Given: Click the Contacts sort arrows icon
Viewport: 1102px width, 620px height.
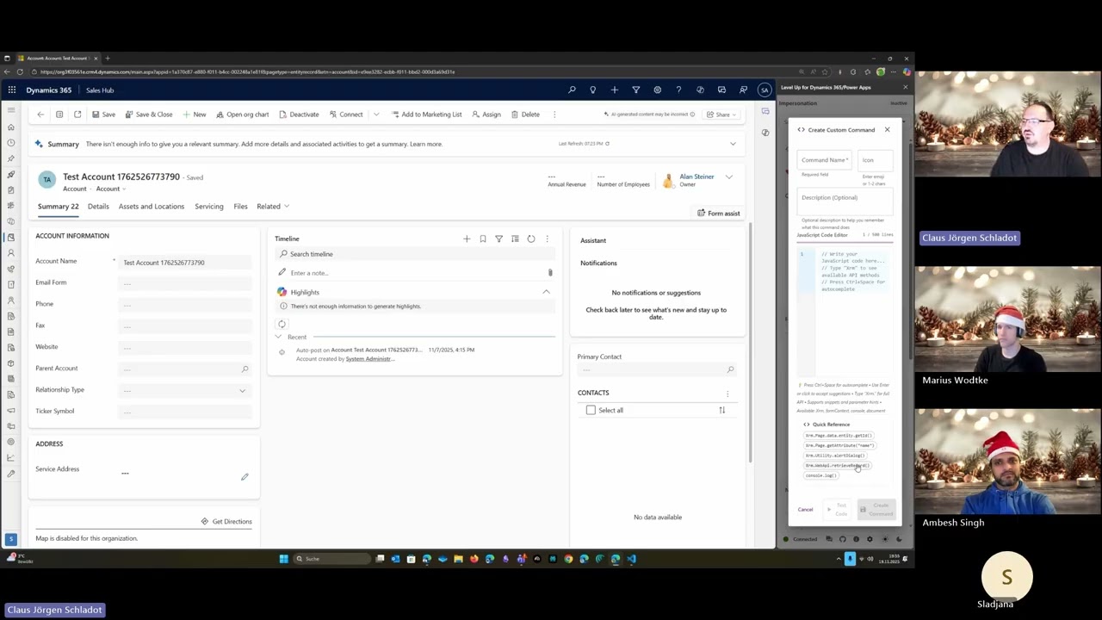Looking at the screenshot, I should coord(722,410).
